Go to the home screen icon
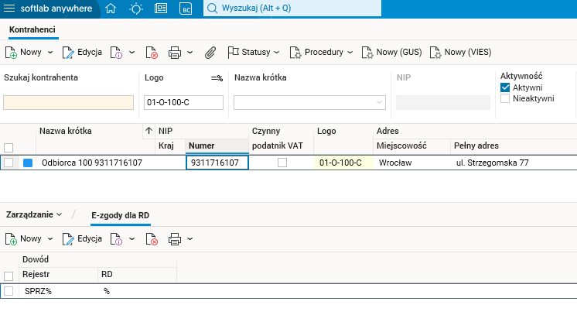The image size is (577, 322). click(111, 9)
